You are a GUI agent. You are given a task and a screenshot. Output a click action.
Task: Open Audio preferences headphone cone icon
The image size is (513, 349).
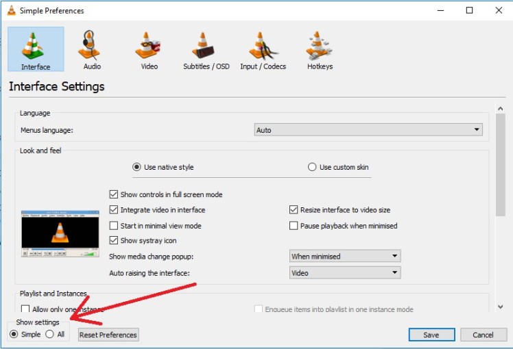[x=92, y=46]
